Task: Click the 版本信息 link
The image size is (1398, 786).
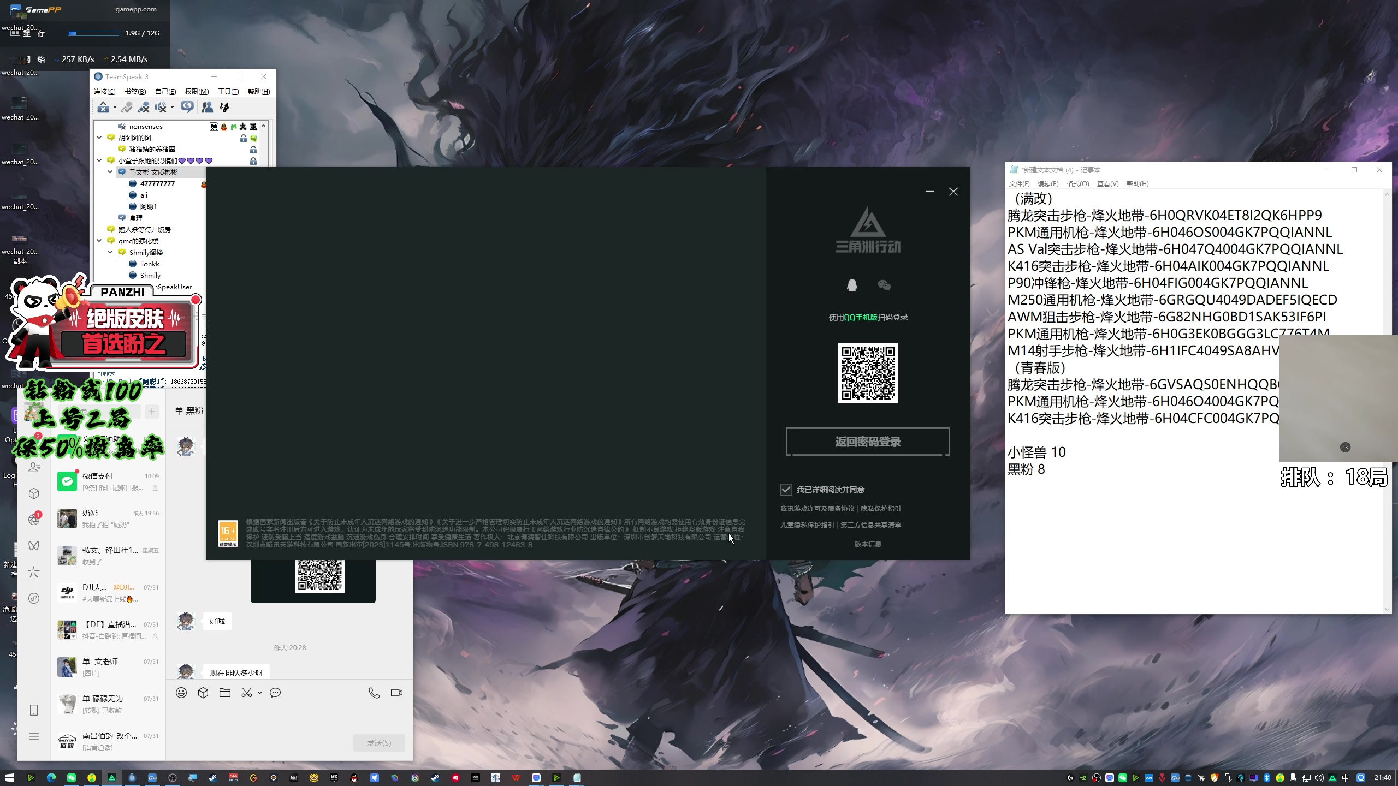Action: click(868, 544)
